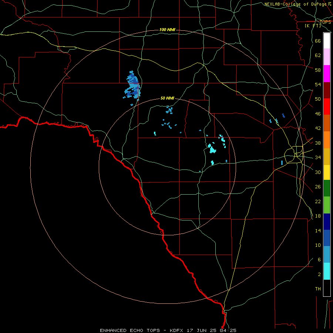Click the brown-orange 46 kft legend swatch

327,123
